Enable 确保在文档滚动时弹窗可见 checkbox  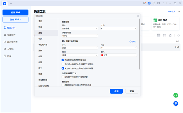pos(63,60)
